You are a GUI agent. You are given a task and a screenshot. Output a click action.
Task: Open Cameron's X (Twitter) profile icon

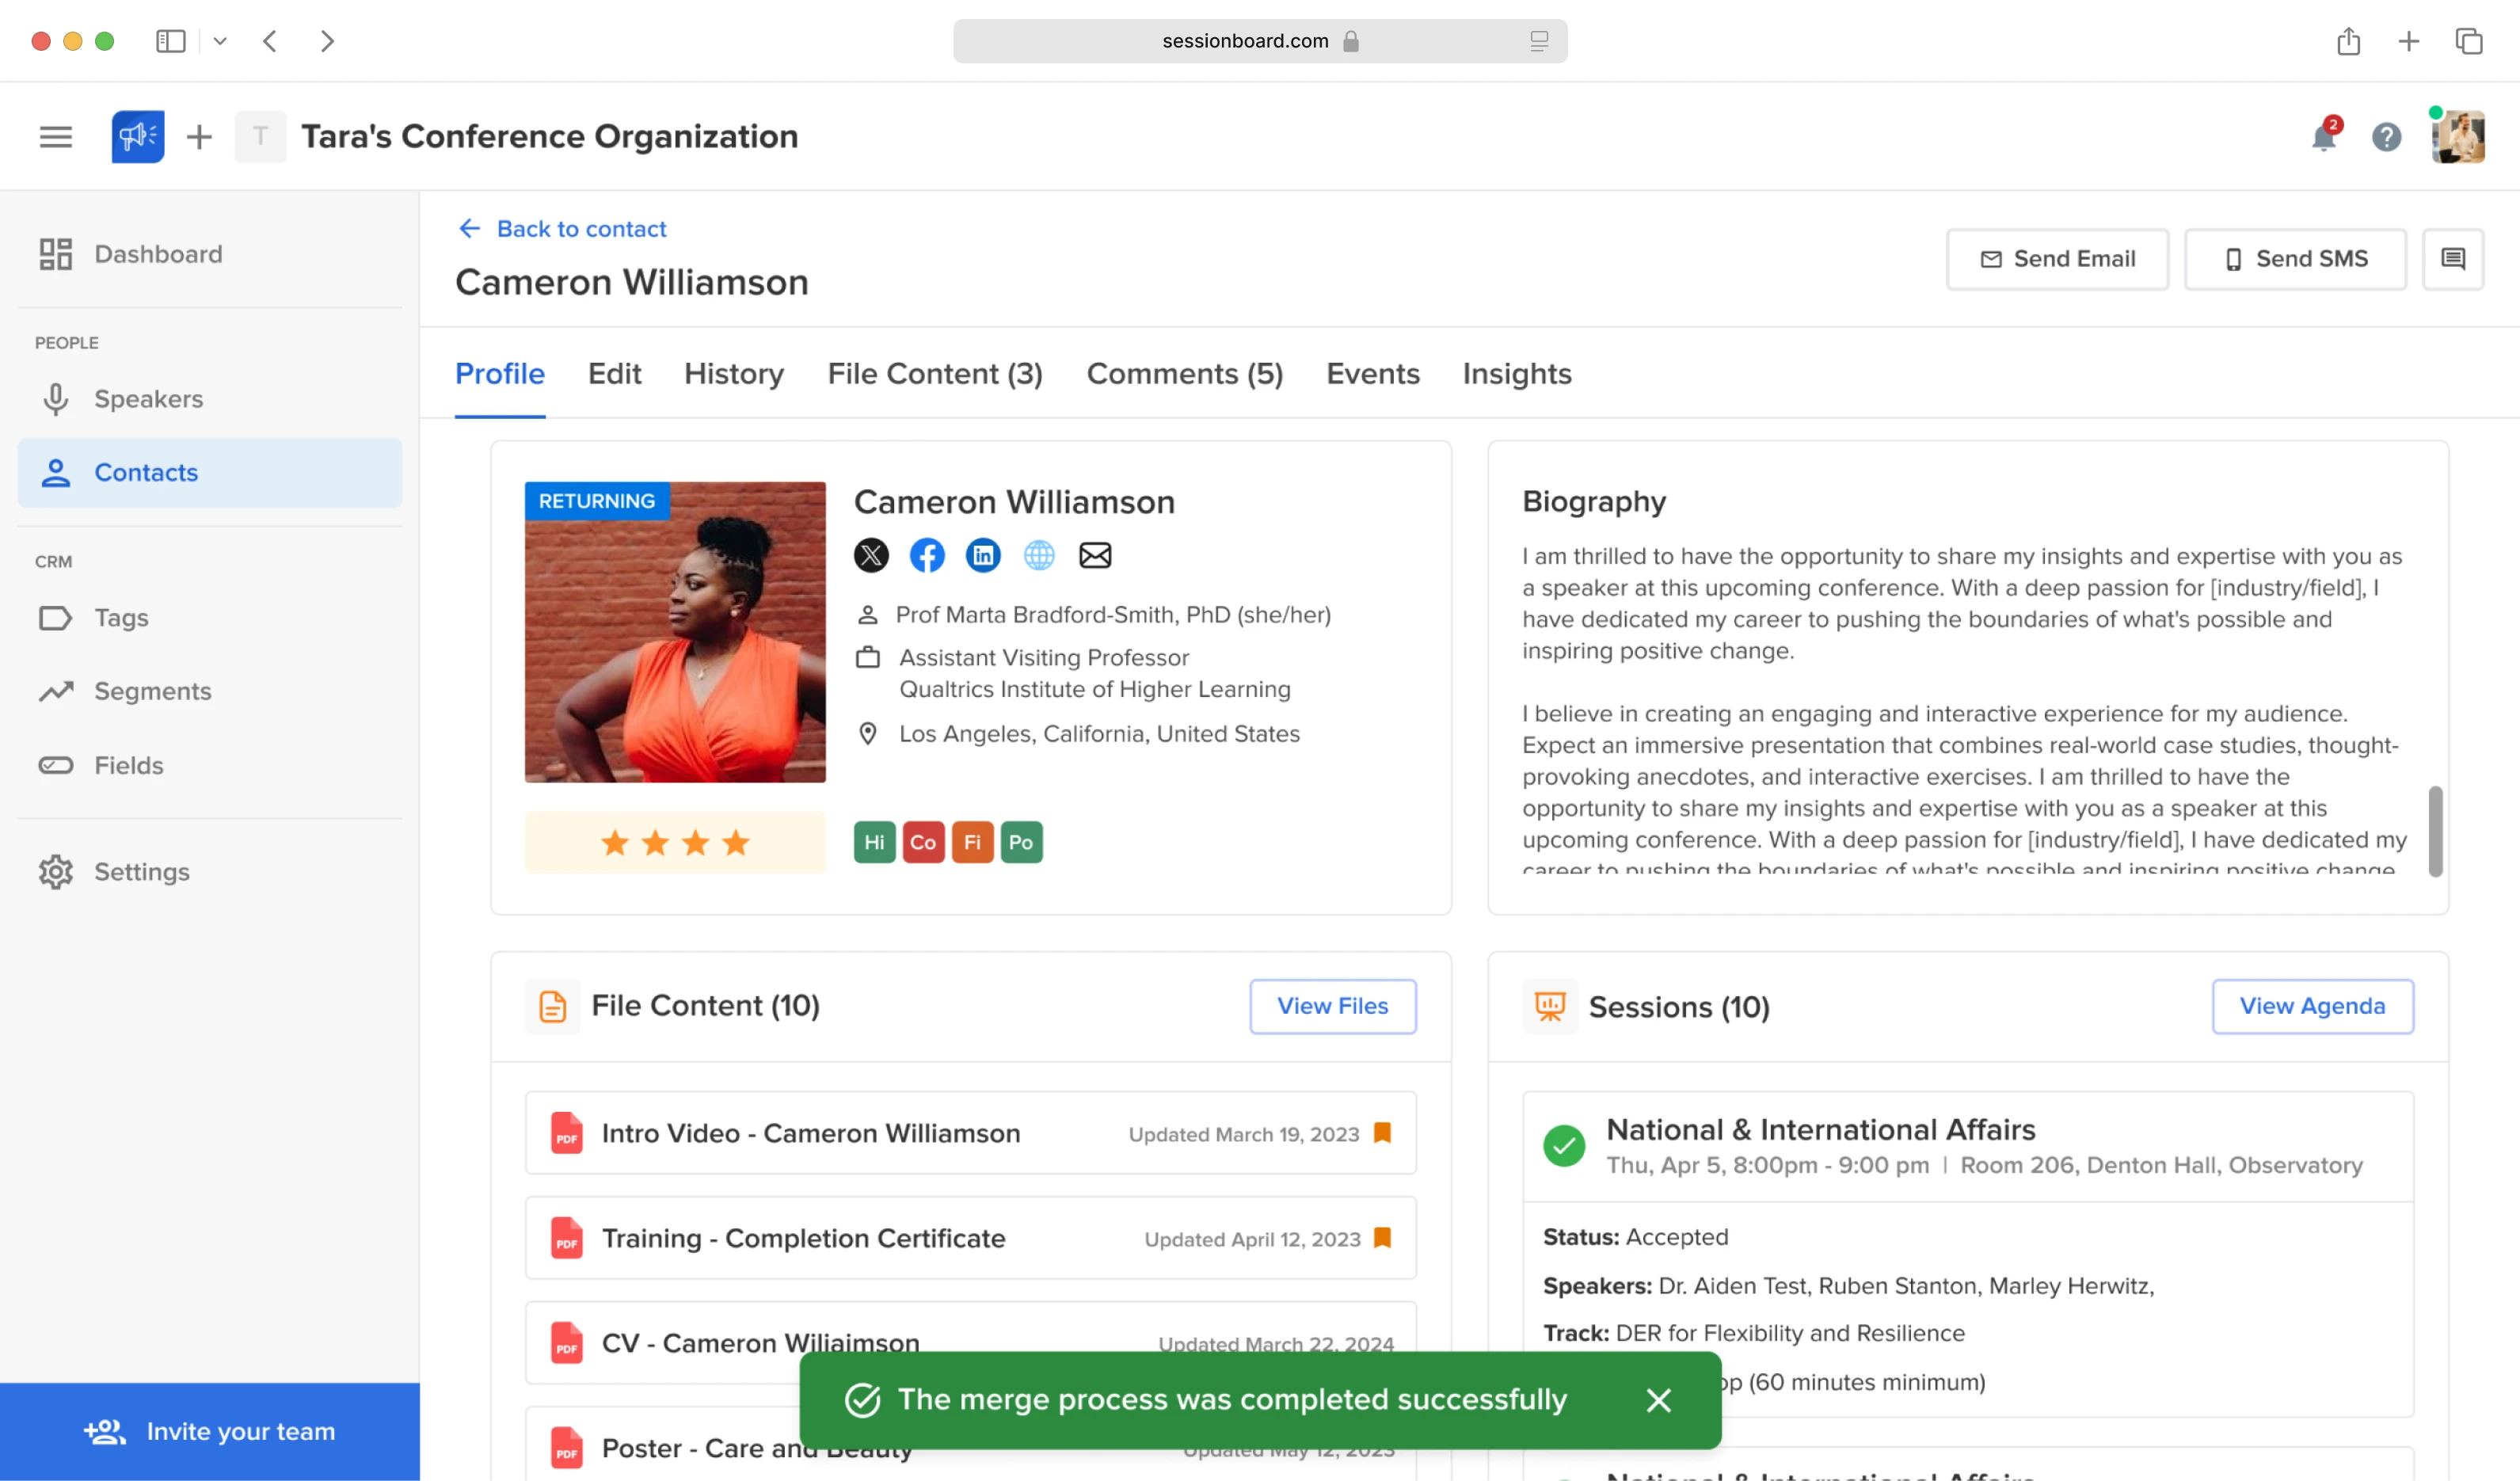pyautogui.click(x=871, y=555)
